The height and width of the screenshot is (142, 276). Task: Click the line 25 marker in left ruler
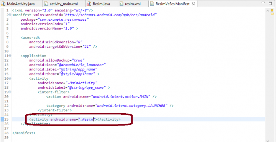2,119
